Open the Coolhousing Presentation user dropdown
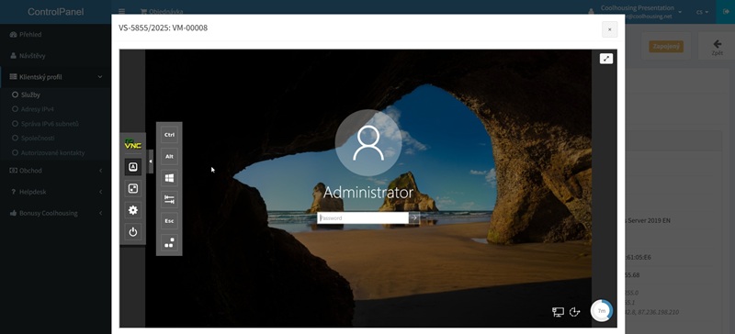Screen dimensions: 735x334 (635, 12)
